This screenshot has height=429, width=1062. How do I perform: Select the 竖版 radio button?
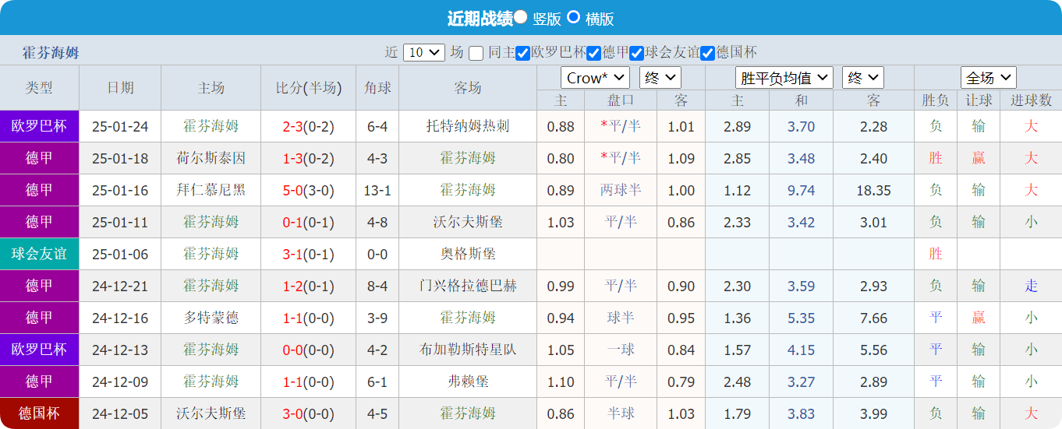tap(521, 17)
